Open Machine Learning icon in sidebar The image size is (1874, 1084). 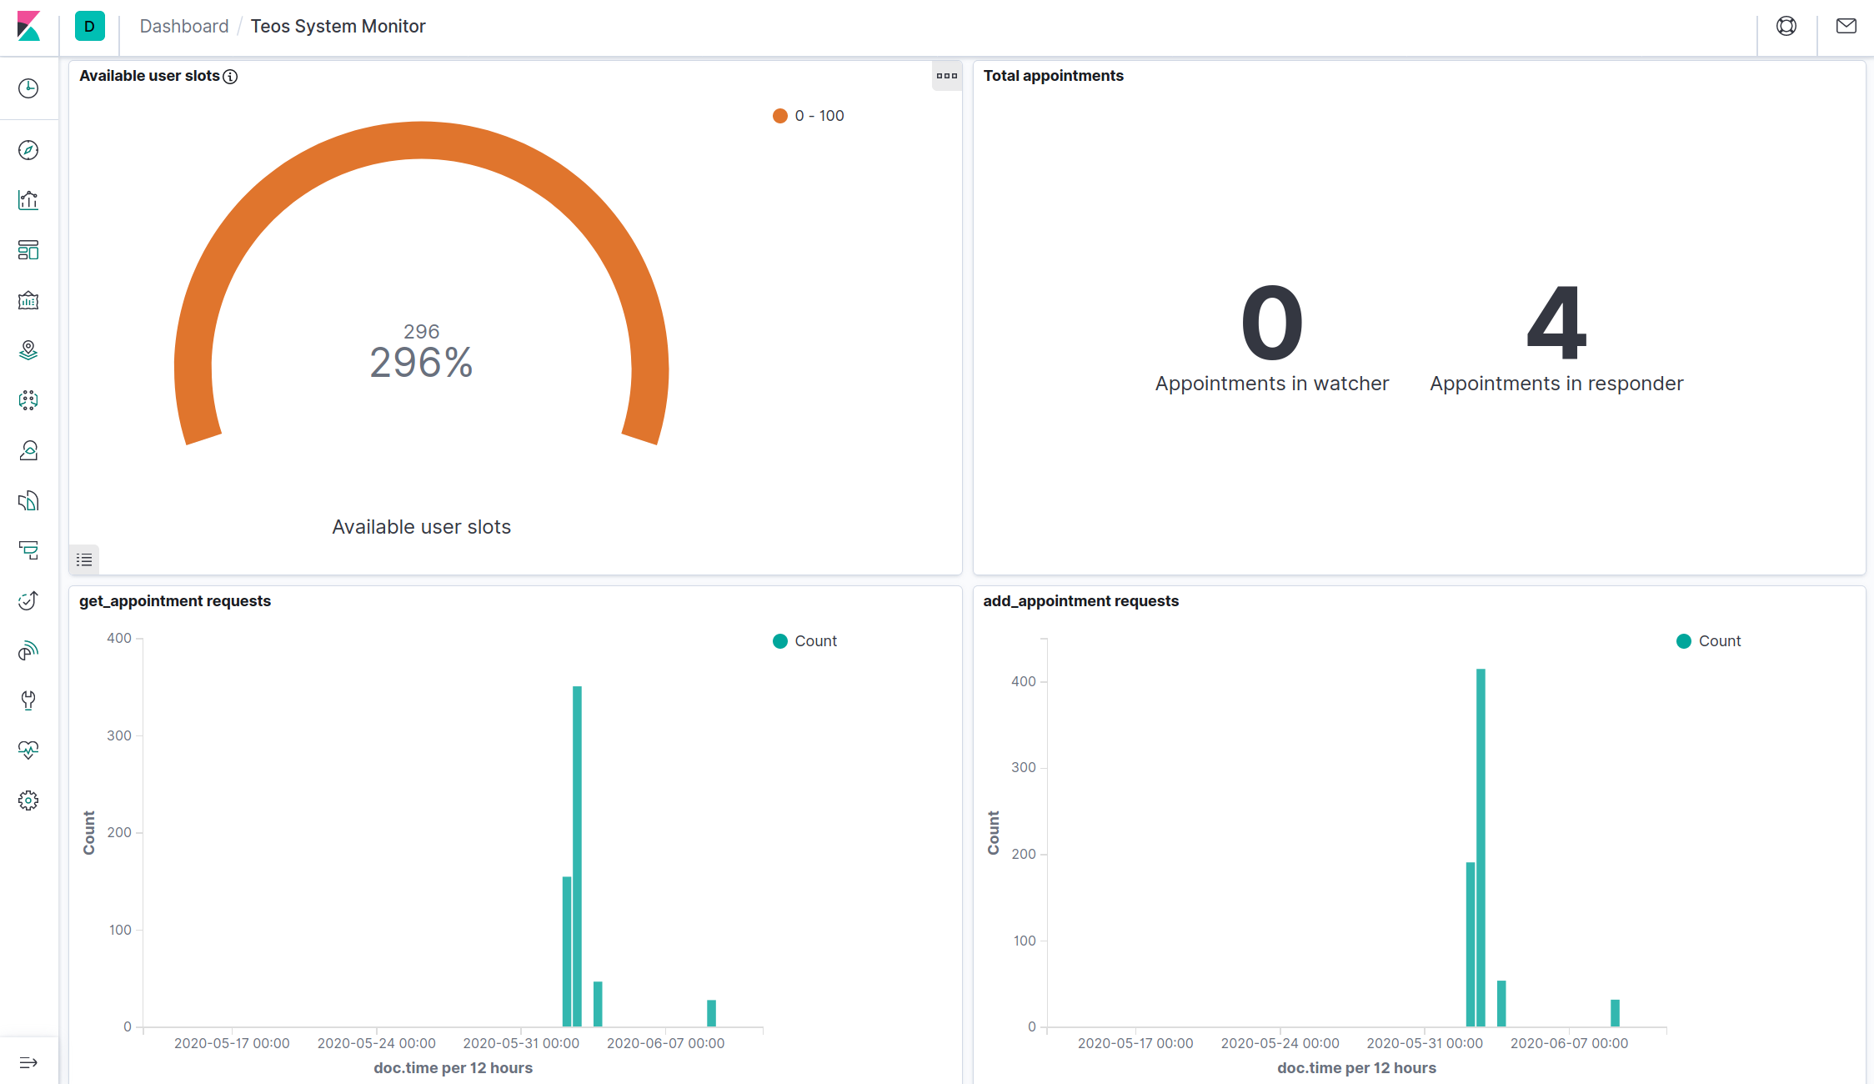(x=28, y=400)
